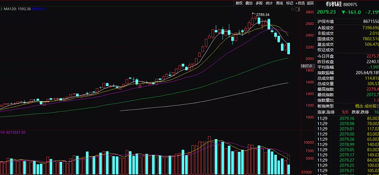Click the 指数量比 row label
This screenshot has height=175, width=379.
pyautogui.click(x=325, y=100)
